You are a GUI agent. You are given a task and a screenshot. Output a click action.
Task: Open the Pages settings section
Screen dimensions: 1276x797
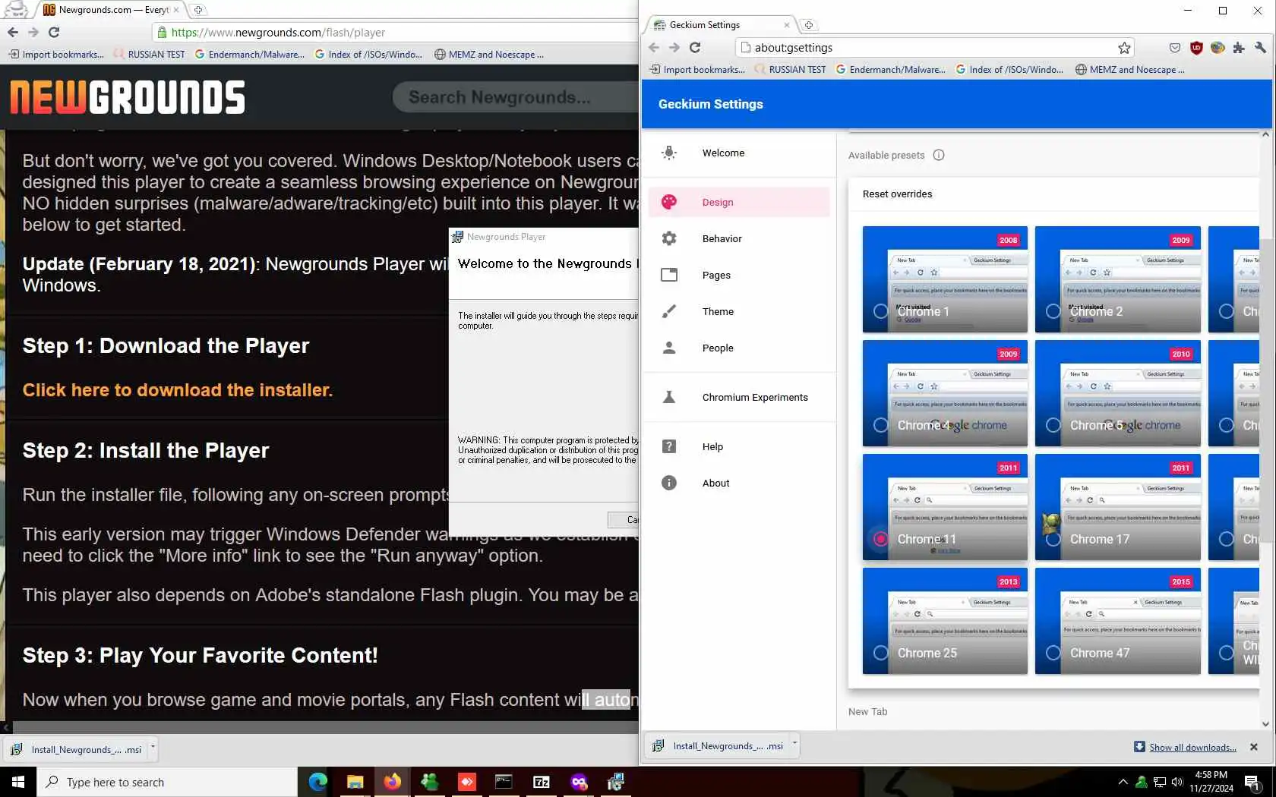click(739, 275)
